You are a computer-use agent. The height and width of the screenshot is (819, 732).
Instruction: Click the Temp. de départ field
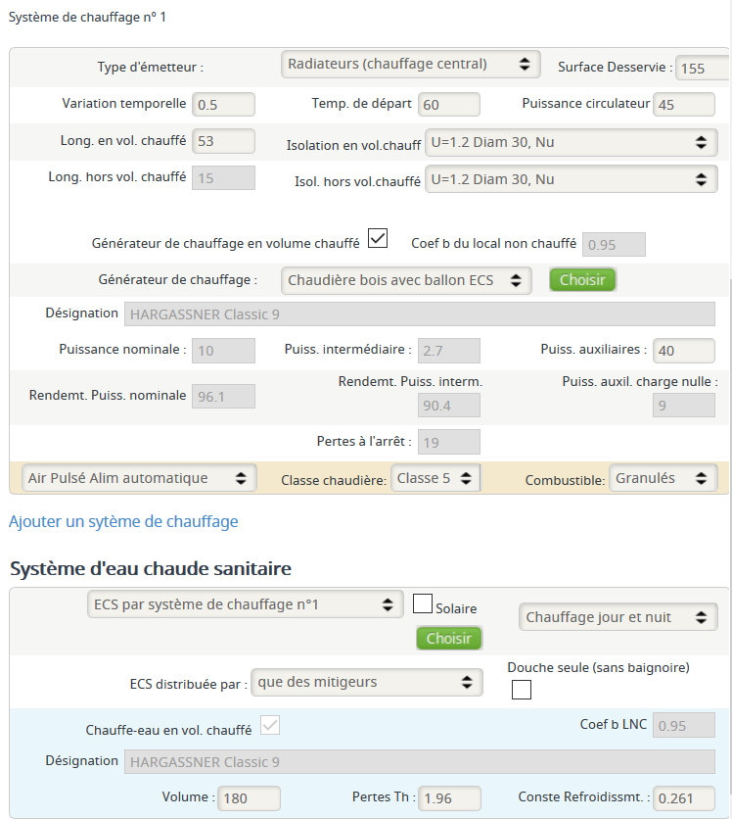click(449, 105)
